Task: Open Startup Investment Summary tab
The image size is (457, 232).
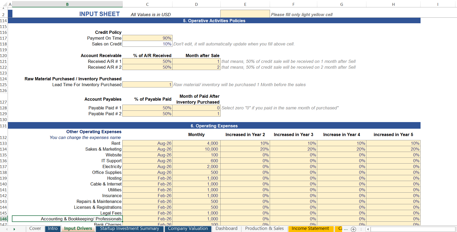Action: (x=129, y=229)
